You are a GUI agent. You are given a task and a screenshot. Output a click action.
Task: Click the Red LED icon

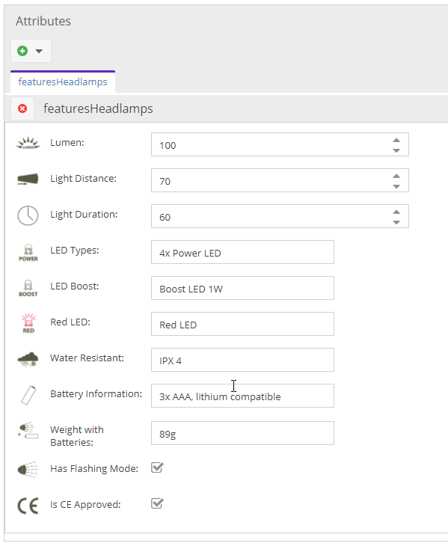click(28, 323)
